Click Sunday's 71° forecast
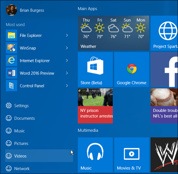 (x=127, y=28)
